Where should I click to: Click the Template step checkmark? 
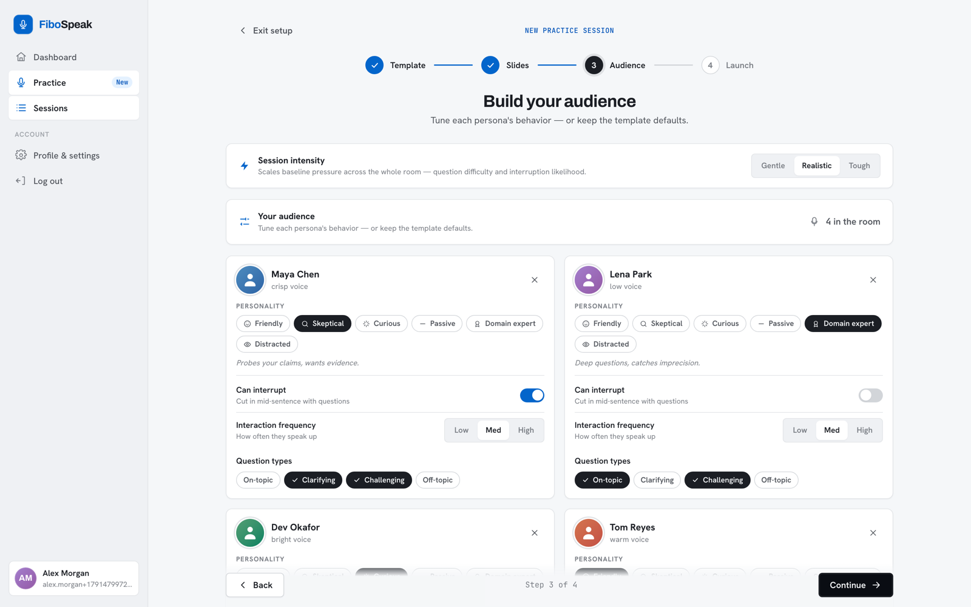374,65
